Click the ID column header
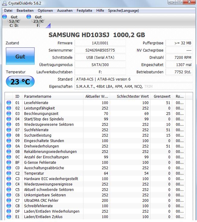Image resolution: width=197 pixels, height=222 pixels. pyautogui.click(x=17, y=97)
